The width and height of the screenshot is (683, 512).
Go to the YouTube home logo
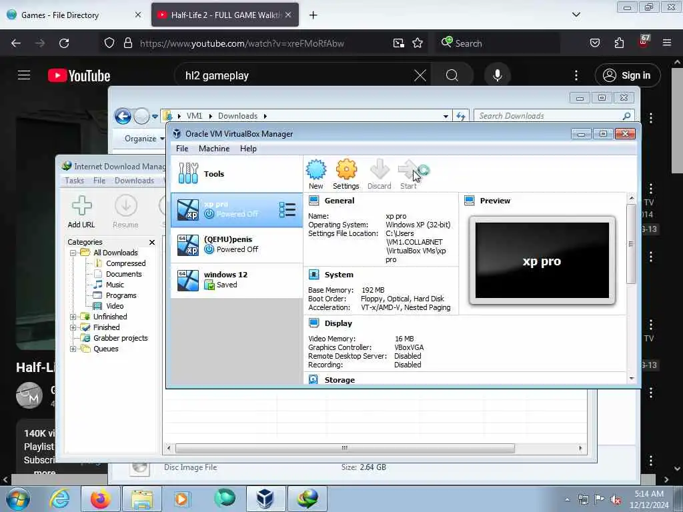point(79,76)
